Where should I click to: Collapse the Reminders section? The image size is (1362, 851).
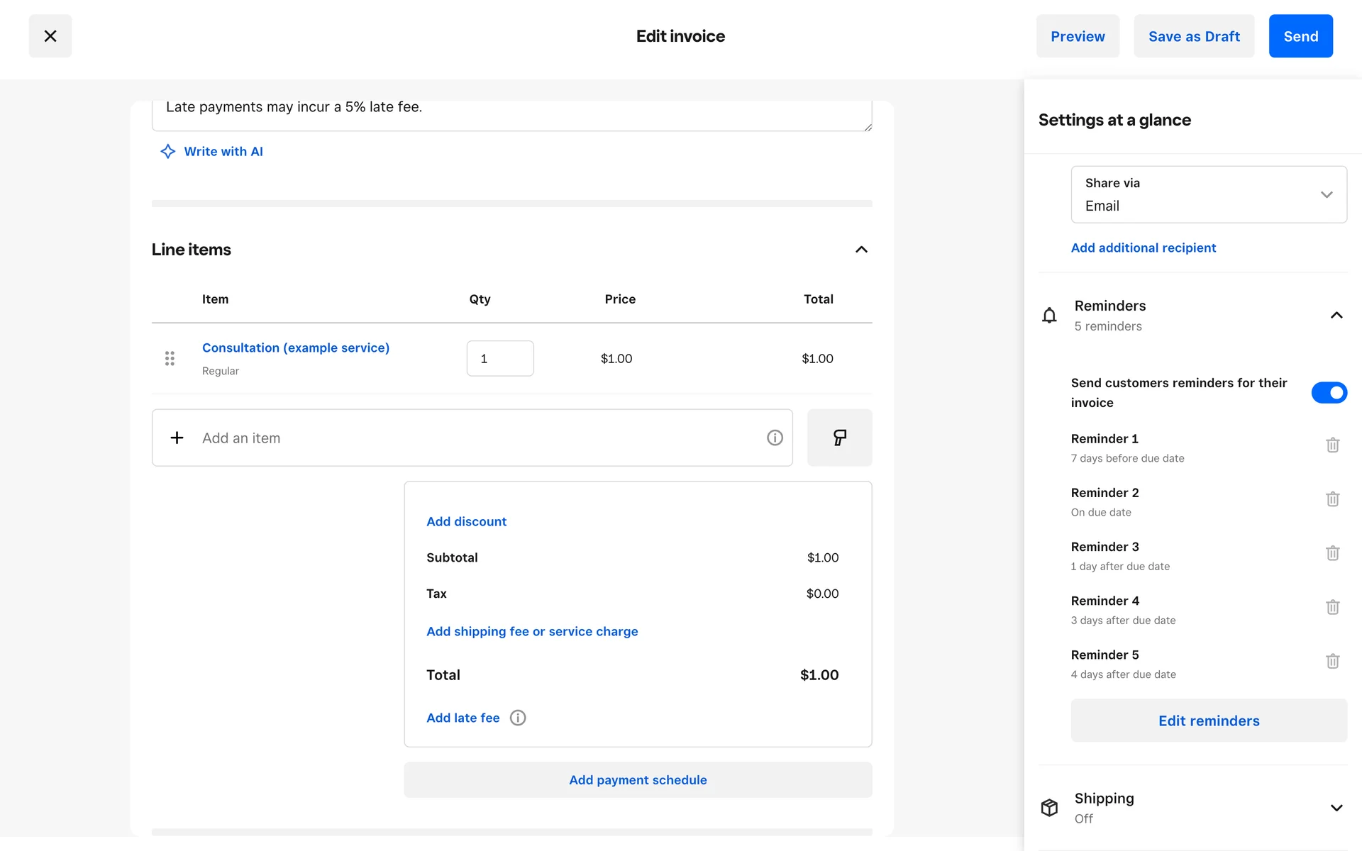(1336, 315)
